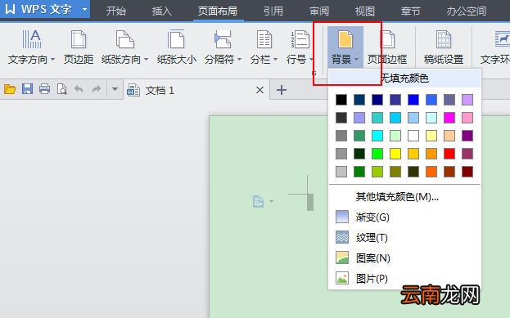Pick the bright red color swatch
510x318 pixels.
coord(449,154)
